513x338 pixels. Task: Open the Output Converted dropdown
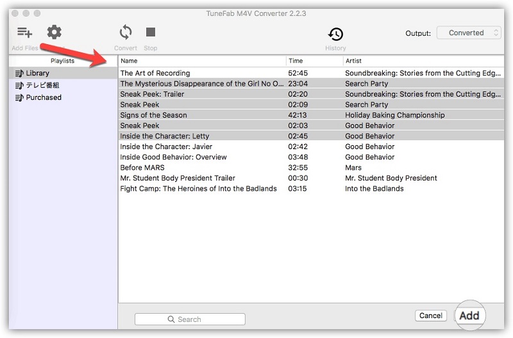click(469, 33)
